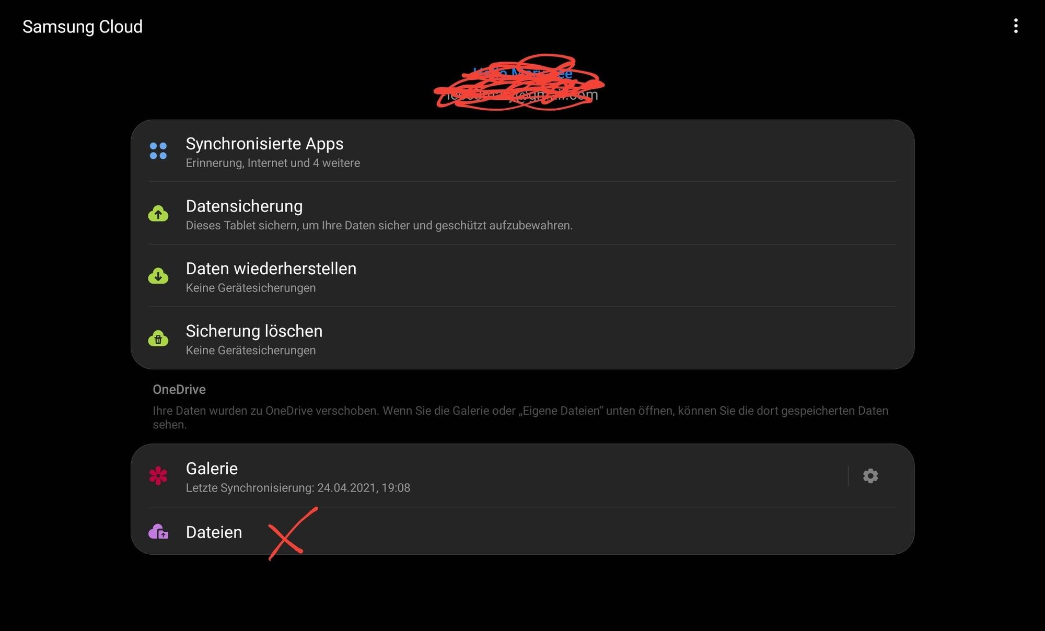This screenshot has width=1045, height=631.
Task: Tap 'Dieses Tablet sichern' description text
Action: coord(379,226)
